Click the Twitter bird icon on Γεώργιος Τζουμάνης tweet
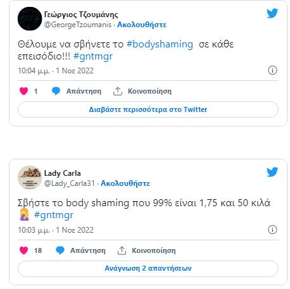Viewport: 290px width, 289px height. click(x=272, y=13)
